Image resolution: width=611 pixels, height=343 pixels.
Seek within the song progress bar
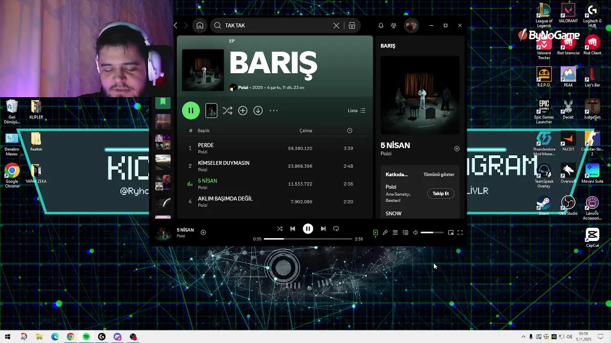308,239
